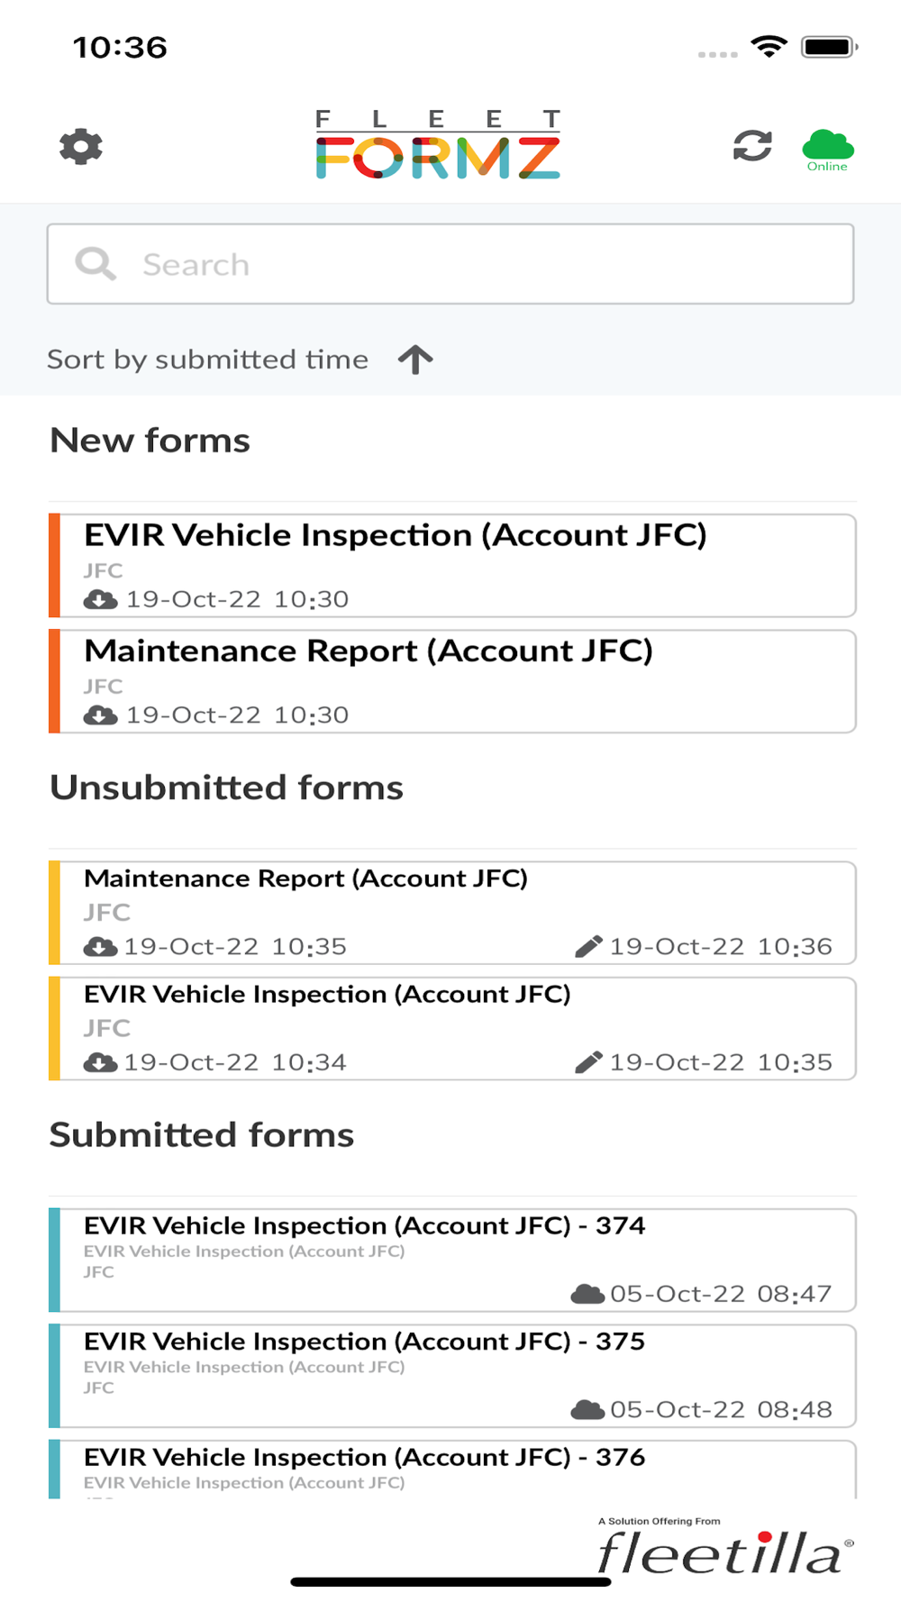
Task: Toggle sort direction with the up arrow
Action: pos(415,360)
